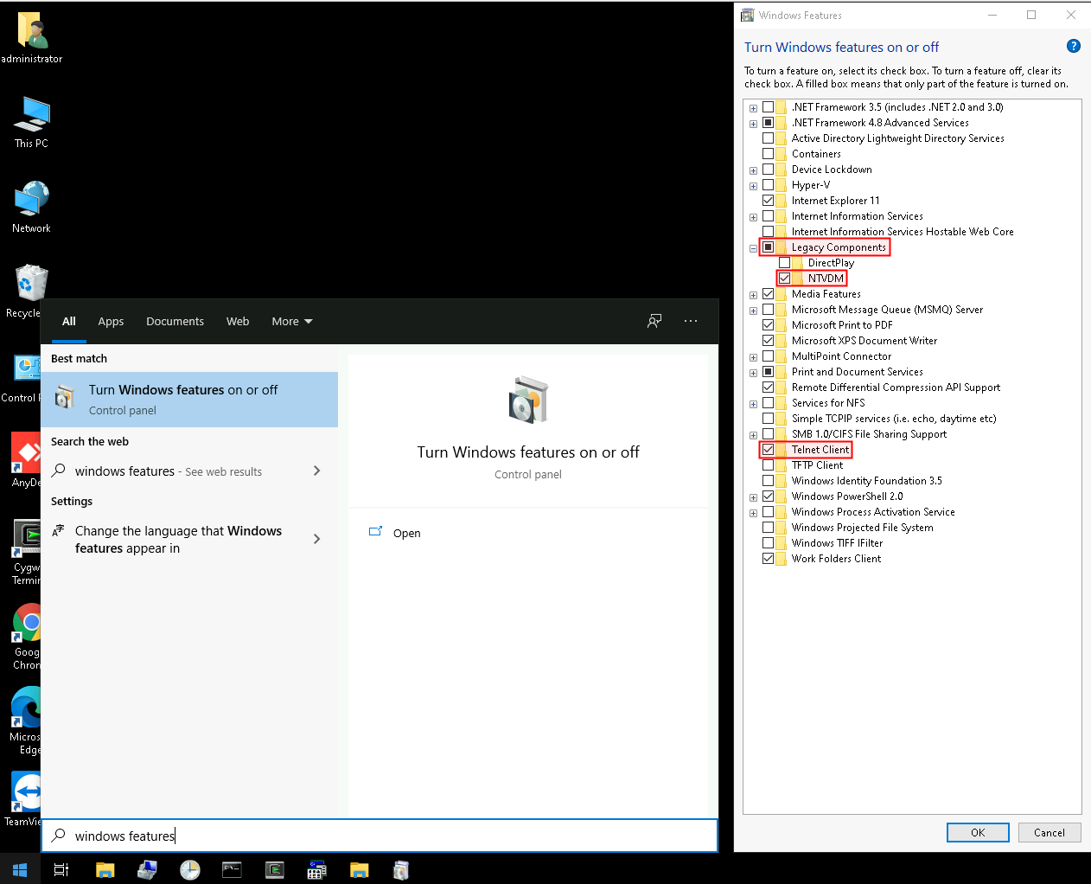Switch to the Documents search tab
The width and height of the screenshot is (1091, 884).
175,321
